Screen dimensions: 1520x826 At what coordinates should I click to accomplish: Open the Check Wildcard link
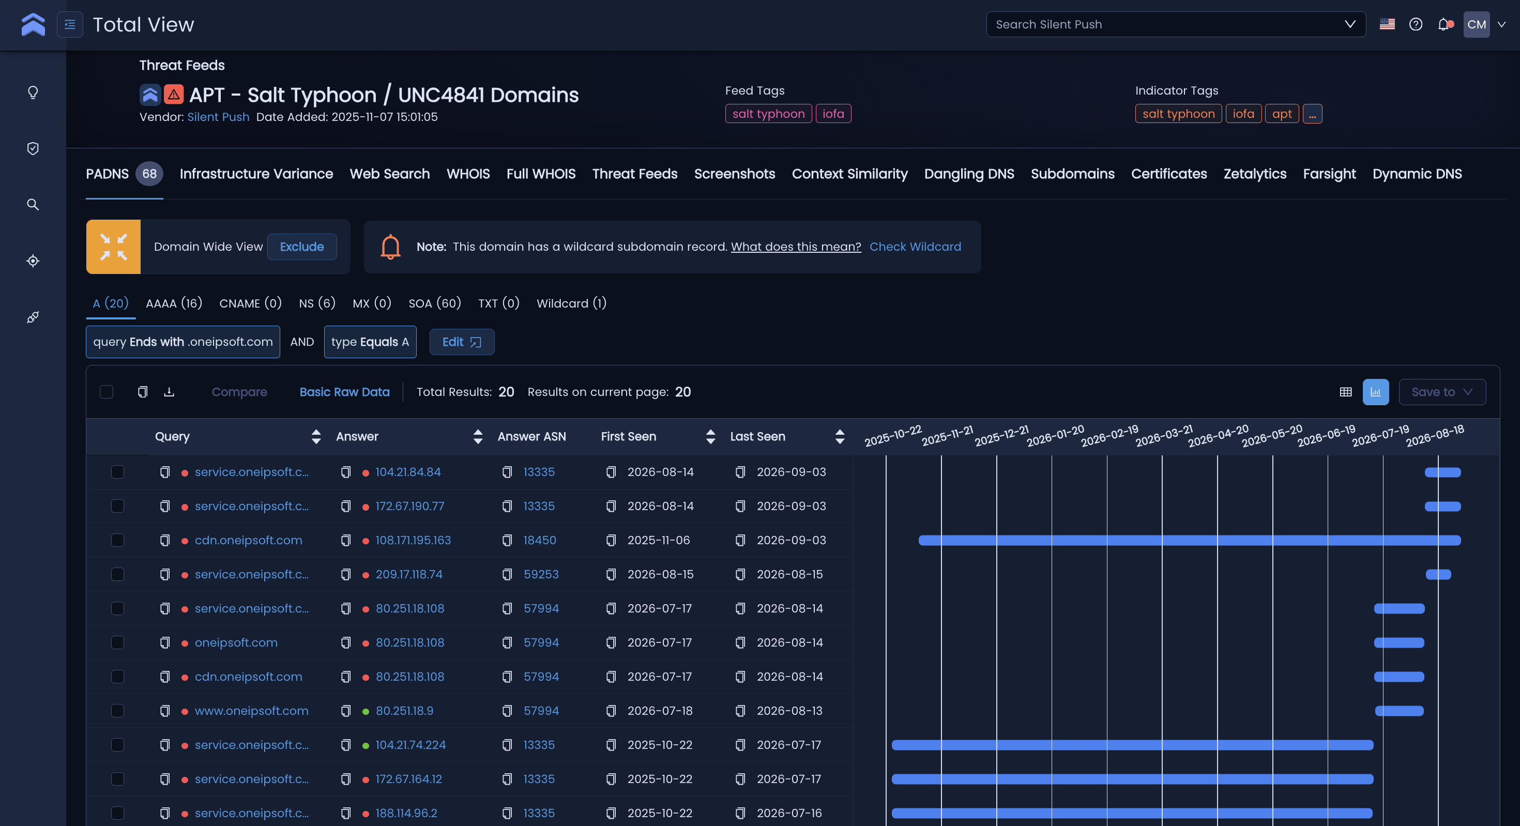tap(915, 247)
